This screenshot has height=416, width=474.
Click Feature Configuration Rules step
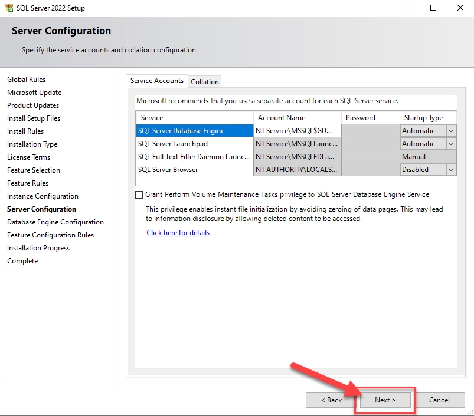[x=51, y=235]
